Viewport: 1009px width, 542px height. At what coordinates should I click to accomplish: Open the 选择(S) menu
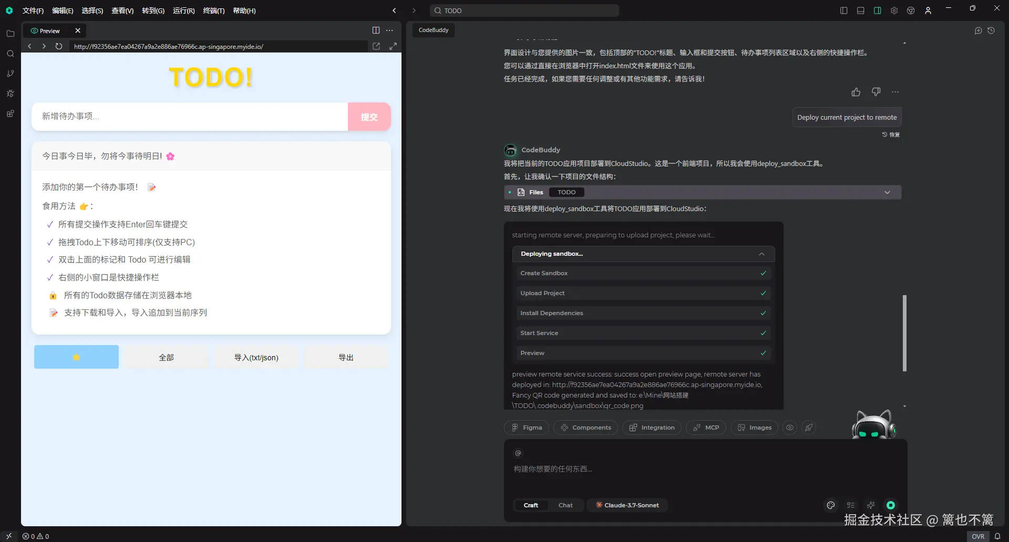pos(92,11)
